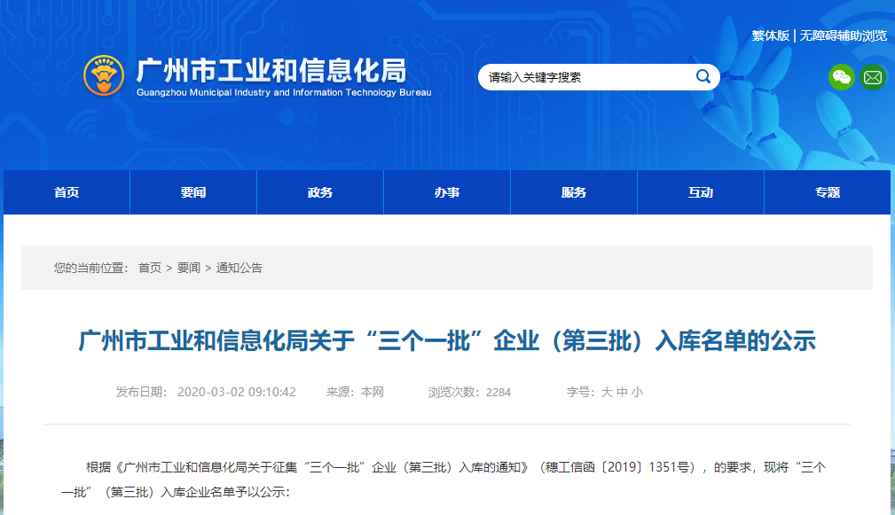Click 要闻 in the breadcrumb
The width and height of the screenshot is (895, 515).
coord(189,268)
